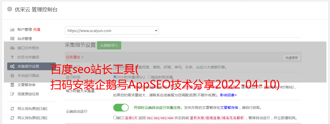Open the 全网采集 dropdown
The height and width of the screenshot is (124, 330).
(x=124, y=67)
